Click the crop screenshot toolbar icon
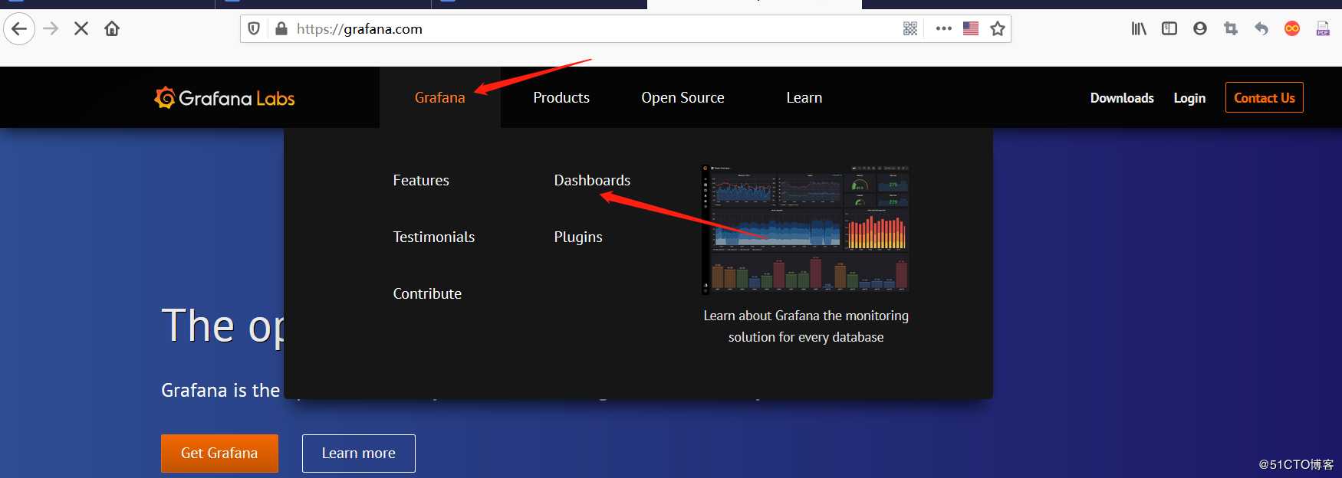Screen dimensions: 1342x478 (x=1231, y=29)
